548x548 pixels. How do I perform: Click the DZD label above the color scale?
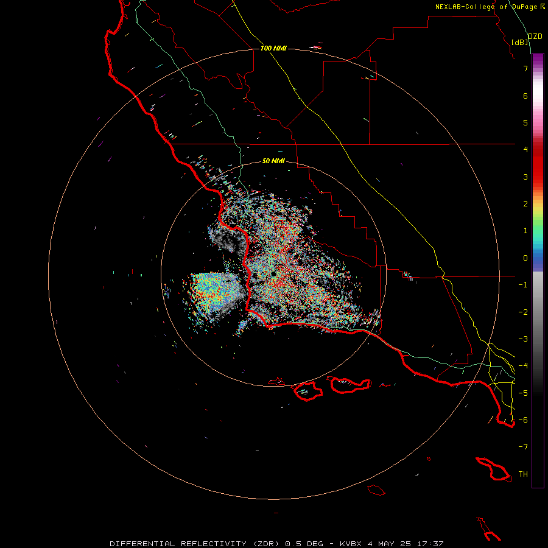[535, 37]
